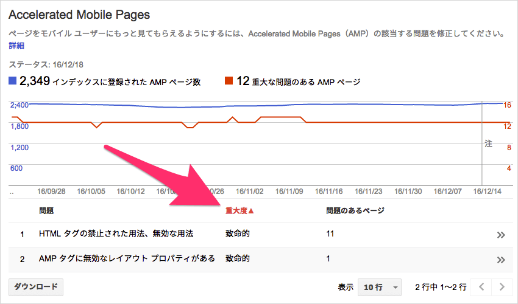Screen dimensions: 518x304
Task: Click the 16/11/02 date label on chart
Action: pos(249,192)
